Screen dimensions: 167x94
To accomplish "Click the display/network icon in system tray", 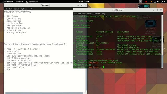I will [x=155, y=2].
